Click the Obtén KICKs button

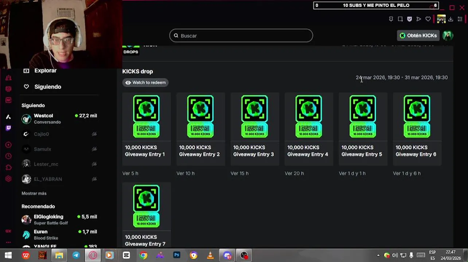coord(418,35)
